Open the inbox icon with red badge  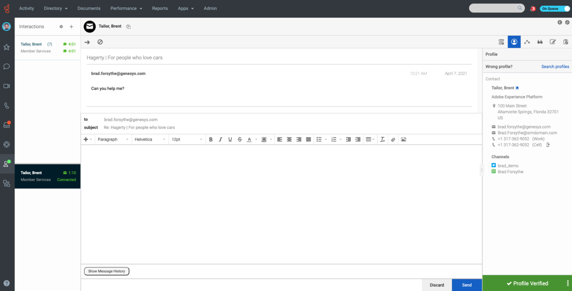coord(6,125)
